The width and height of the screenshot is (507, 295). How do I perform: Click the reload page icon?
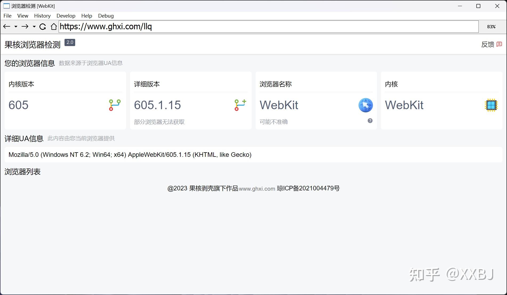click(43, 27)
